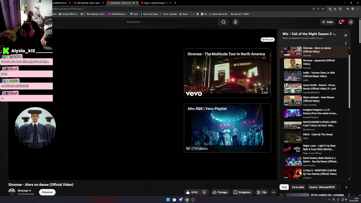Play Aaron Smith - Dancin Krono Remix
This screenshot has width=361, height=203.
click(314, 89)
